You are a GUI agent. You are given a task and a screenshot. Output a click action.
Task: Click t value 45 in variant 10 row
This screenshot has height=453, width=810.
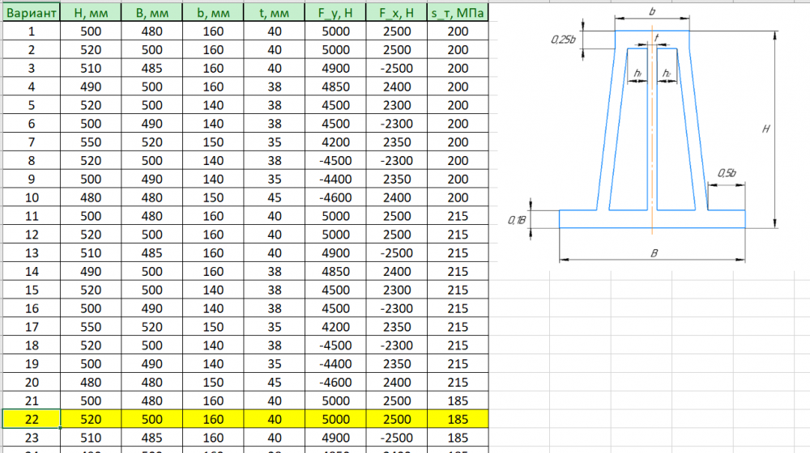point(275,197)
